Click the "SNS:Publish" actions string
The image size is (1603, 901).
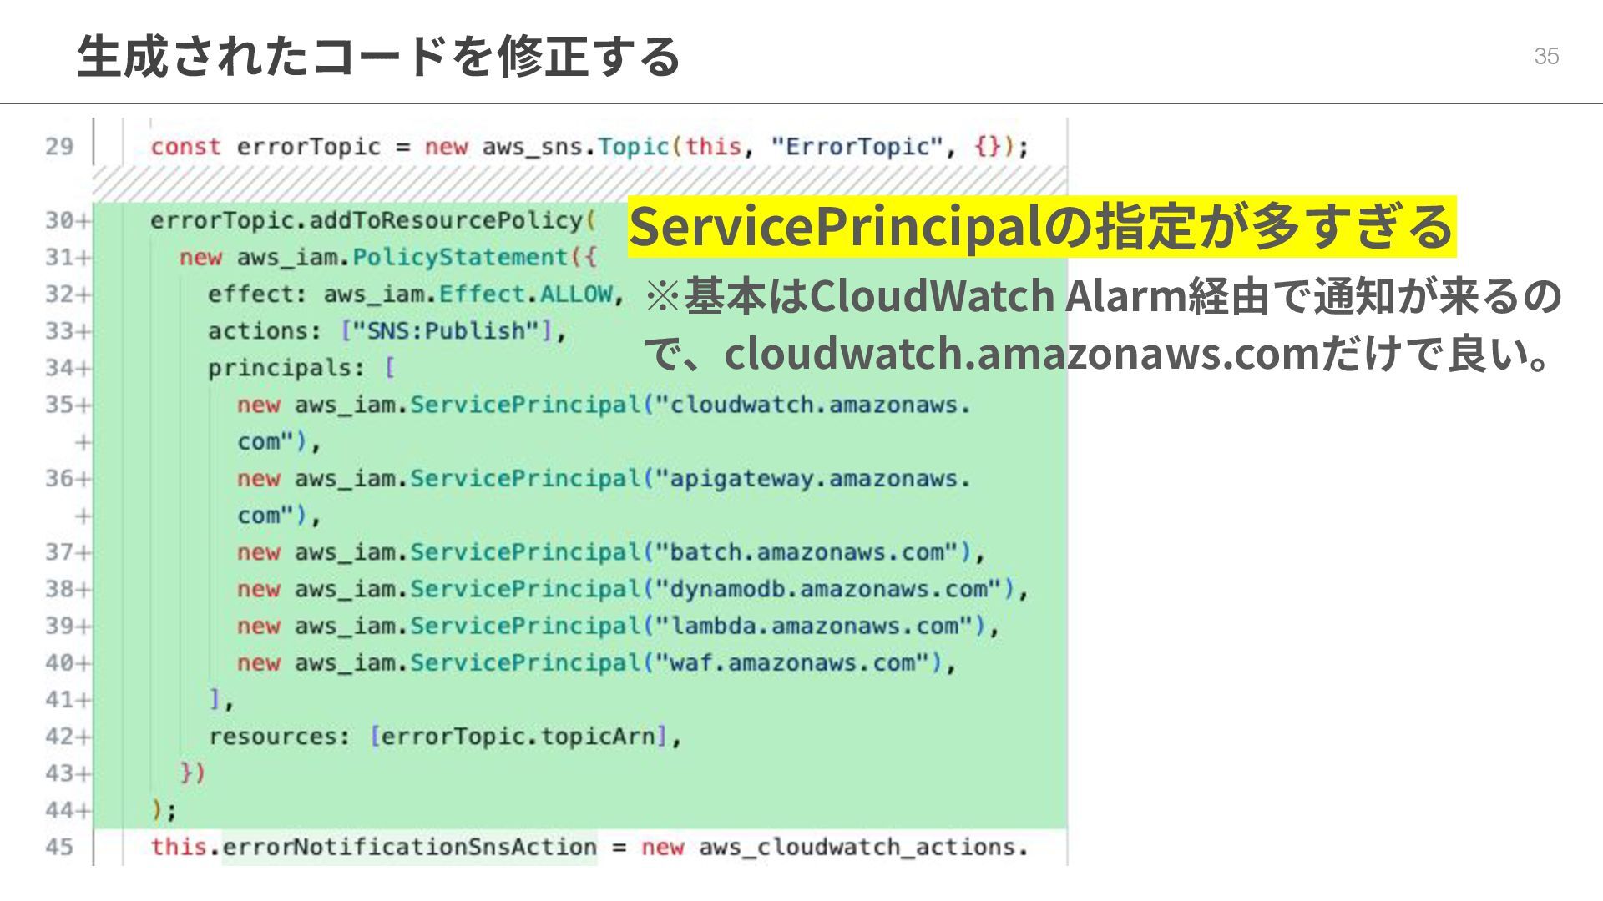tap(447, 331)
